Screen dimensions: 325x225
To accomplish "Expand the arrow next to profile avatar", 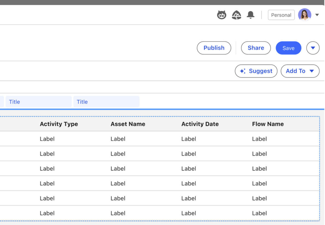I will pos(317,15).
